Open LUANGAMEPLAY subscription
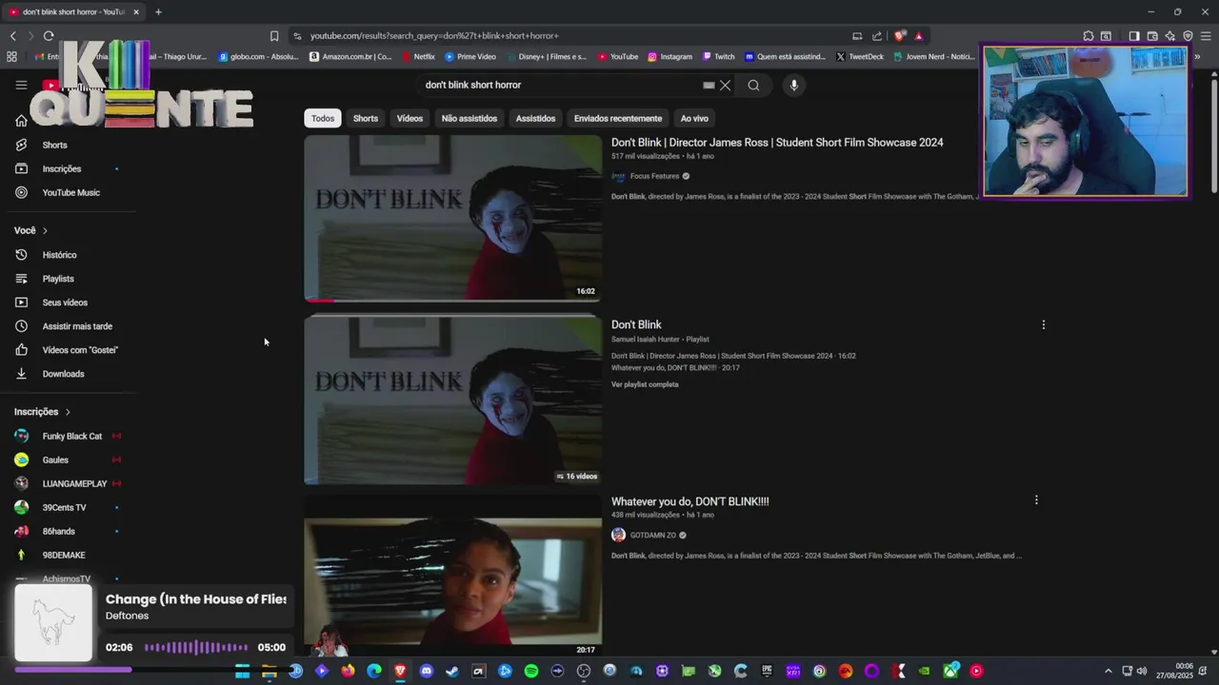This screenshot has height=685, width=1219. (x=74, y=483)
